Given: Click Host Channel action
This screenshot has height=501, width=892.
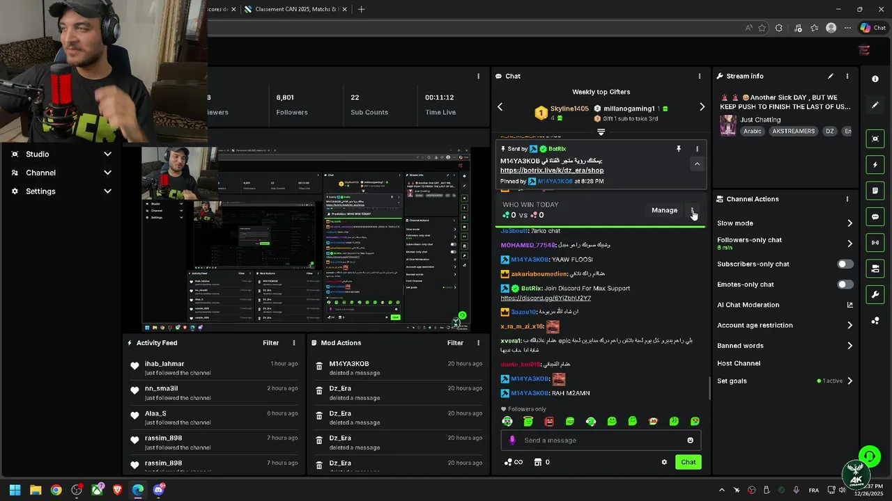Looking at the screenshot, I should [x=739, y=363].
